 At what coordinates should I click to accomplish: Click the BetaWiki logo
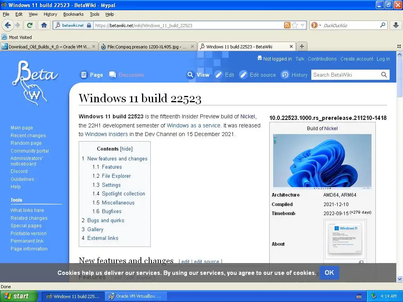point(35,83)
